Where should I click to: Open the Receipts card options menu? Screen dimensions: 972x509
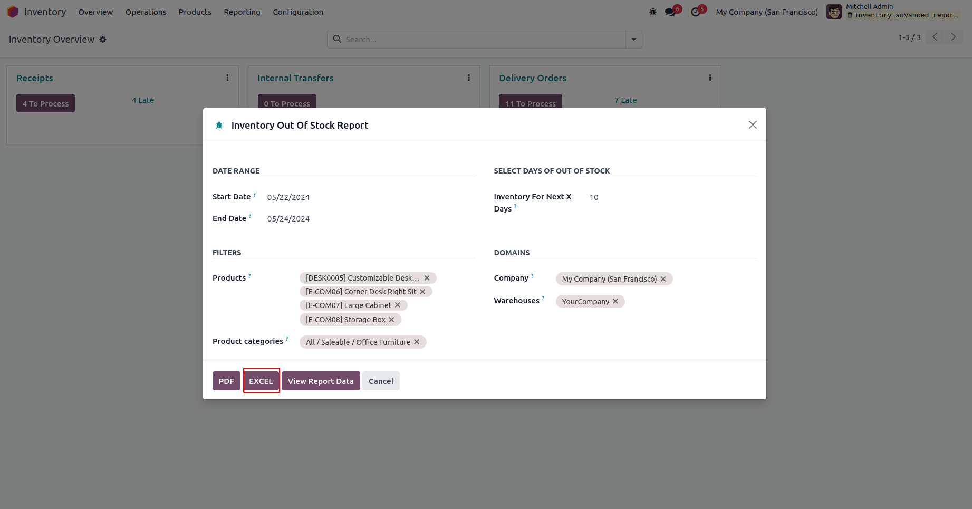pos(227,78)
